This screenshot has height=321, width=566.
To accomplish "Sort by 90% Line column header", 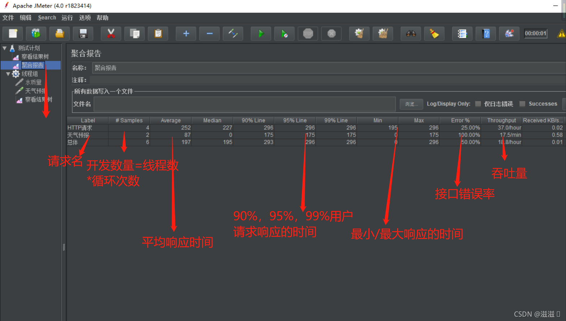I will tap(253, 120).
